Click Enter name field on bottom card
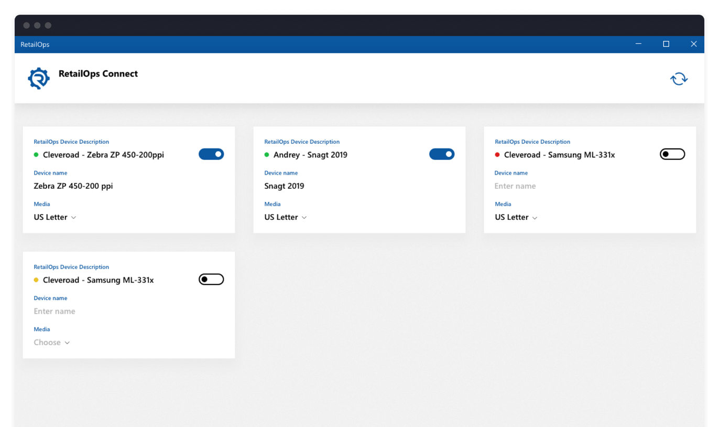 pyautogui.click(x=54, y=311)
